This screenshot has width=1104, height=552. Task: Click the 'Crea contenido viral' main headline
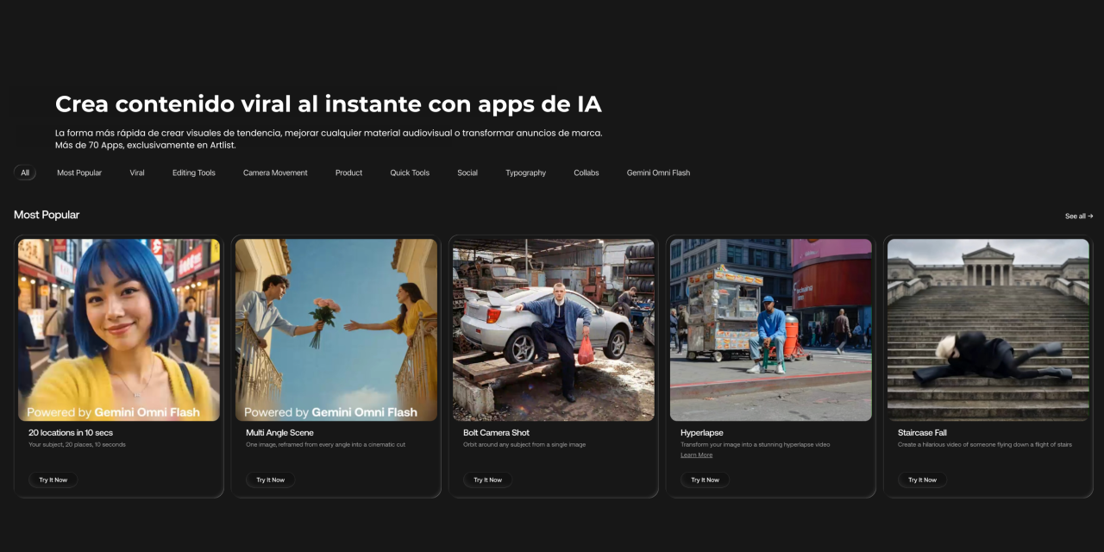[329, 104]
